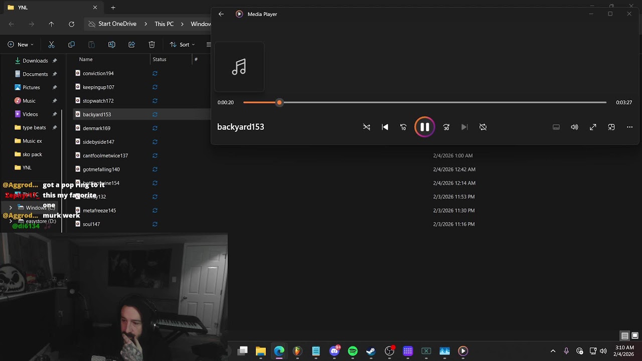Click the Rename icon in File Explorer
Image resolution: width=642 pixels, height=361 pixels.
111,45
